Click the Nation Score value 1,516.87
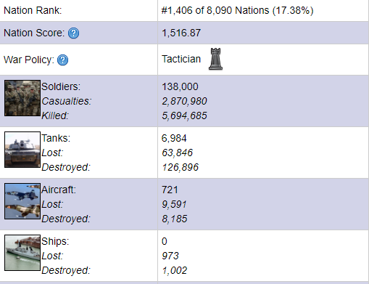The width and height of the screenshot is (369, 284). pyautogui.click(x=181, y=33)
